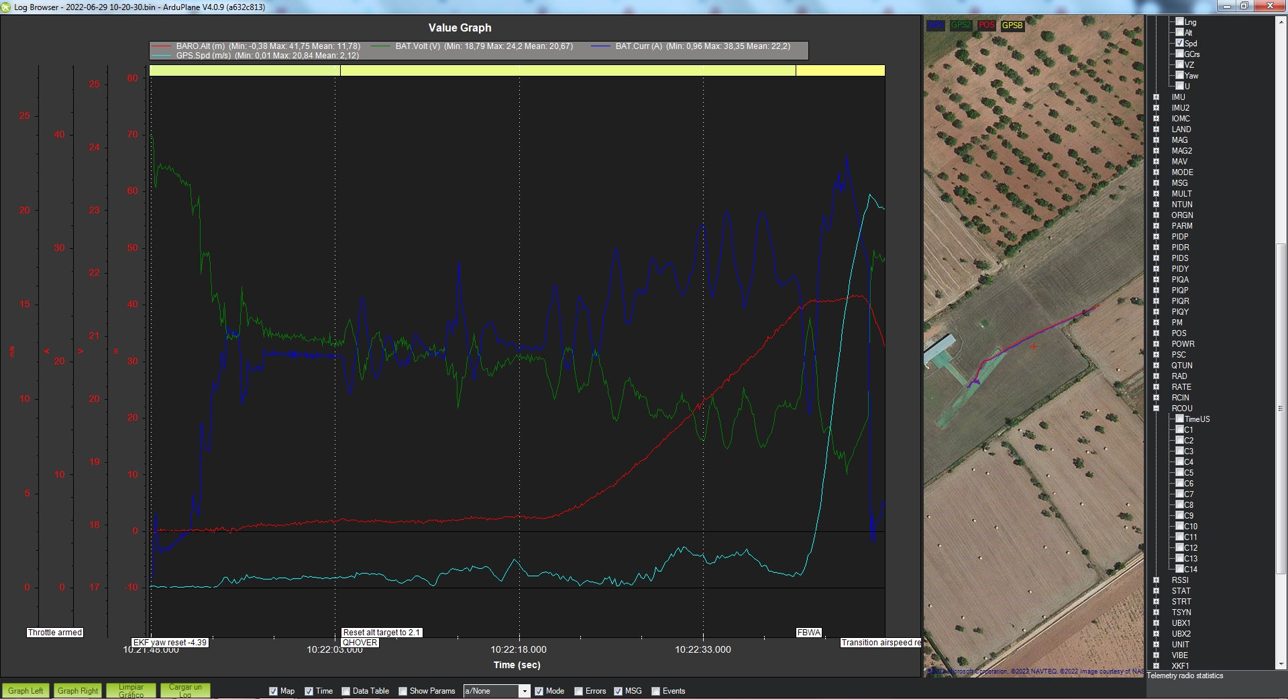Uncheck the Spd checkbox in the tree
The width and height of the screenshot is (1288, 699).
1179,43
